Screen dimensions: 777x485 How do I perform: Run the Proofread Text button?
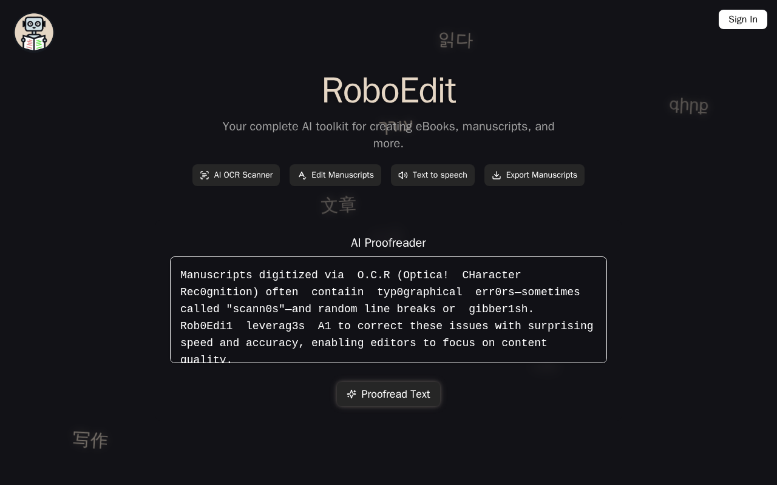(388, 394)
